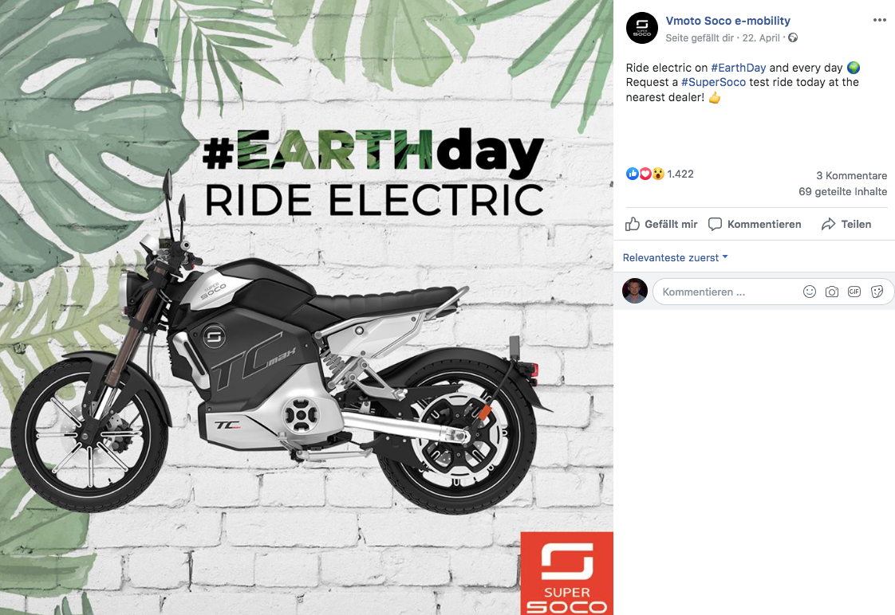Click the Vmoto Soco page profile logo
This screenshot has height=615, width=895.
click(642, 28)
